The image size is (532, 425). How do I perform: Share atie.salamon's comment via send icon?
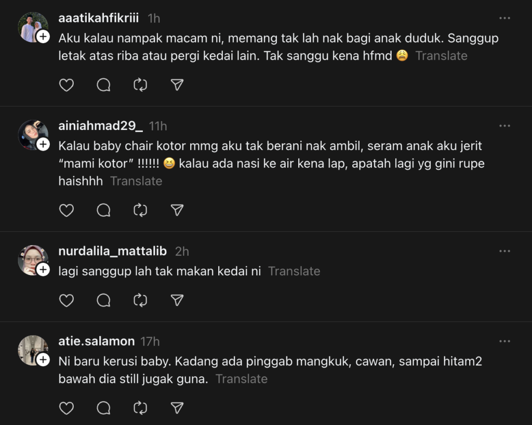(177, 408)
